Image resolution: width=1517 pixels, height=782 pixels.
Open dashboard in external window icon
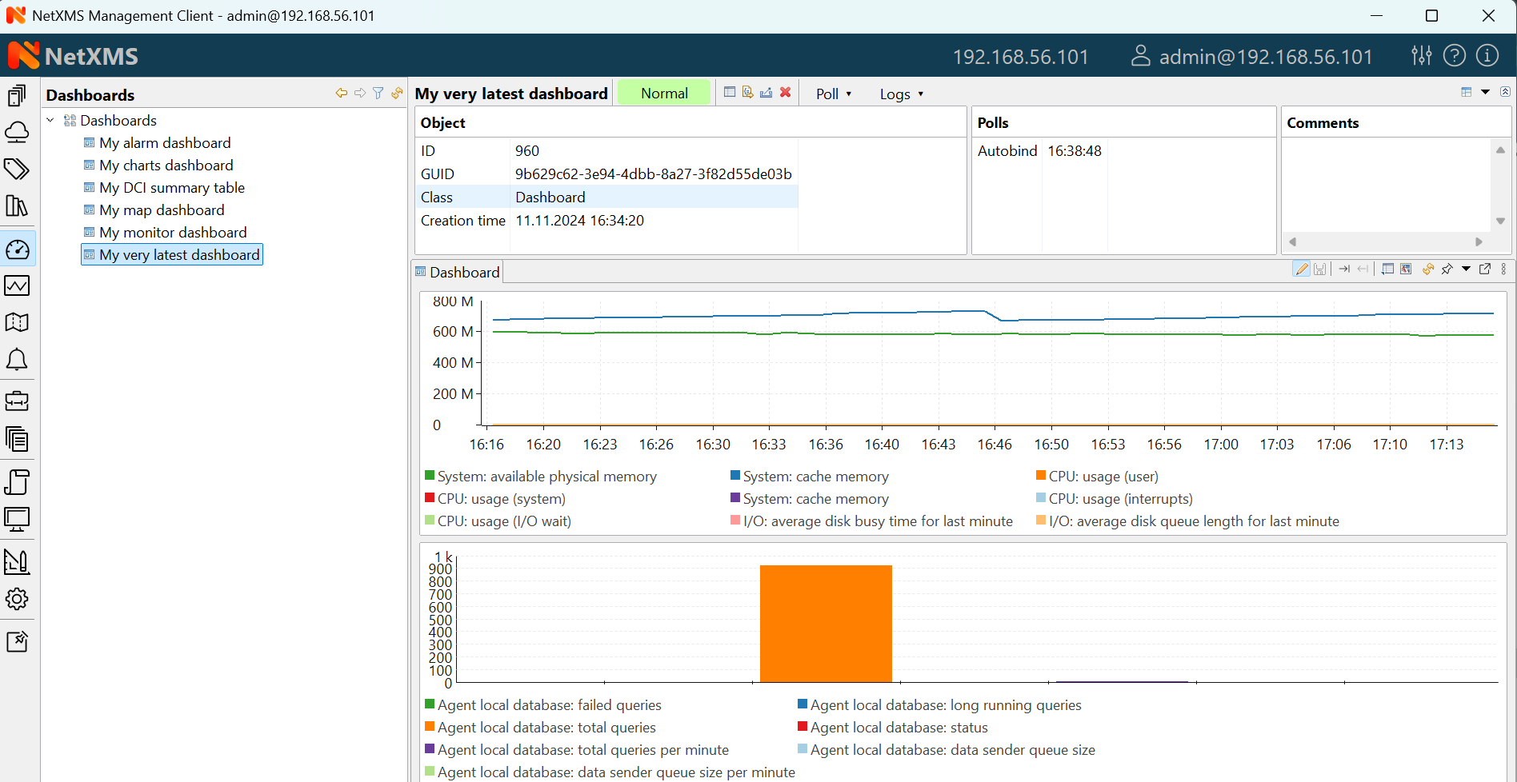(x=1486, y=269)
